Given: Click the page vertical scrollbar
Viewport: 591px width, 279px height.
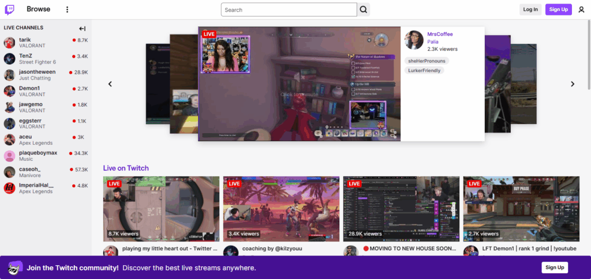Looking at the screenshot, I should 589,55.
